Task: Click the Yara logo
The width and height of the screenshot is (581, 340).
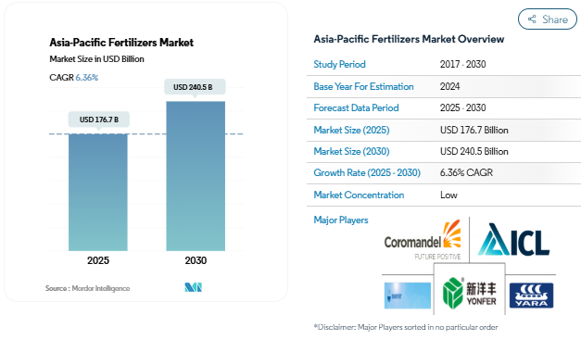Action: click(531, 296)
